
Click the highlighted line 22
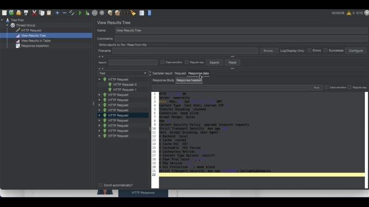click(x=262, y=175)
